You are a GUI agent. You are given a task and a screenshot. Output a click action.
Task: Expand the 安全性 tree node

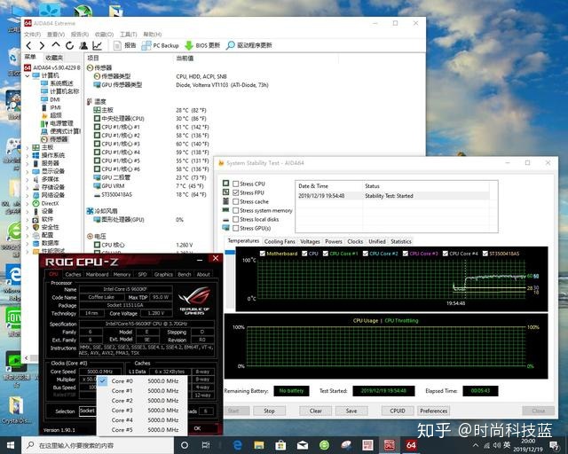point(28,227)
